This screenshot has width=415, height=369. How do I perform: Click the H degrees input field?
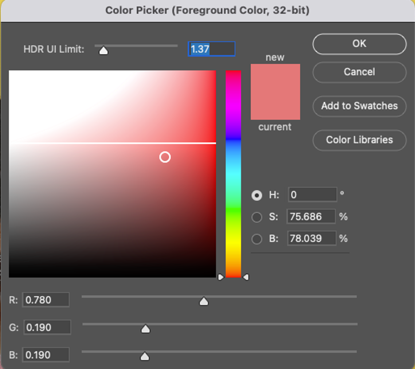(x=312, y=195)
